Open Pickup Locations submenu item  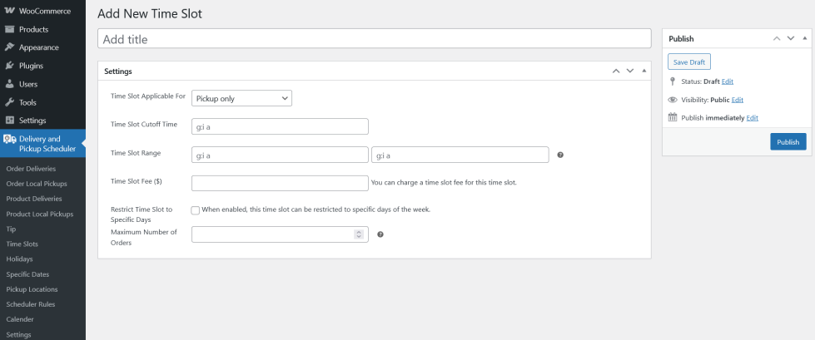point(32,289)
